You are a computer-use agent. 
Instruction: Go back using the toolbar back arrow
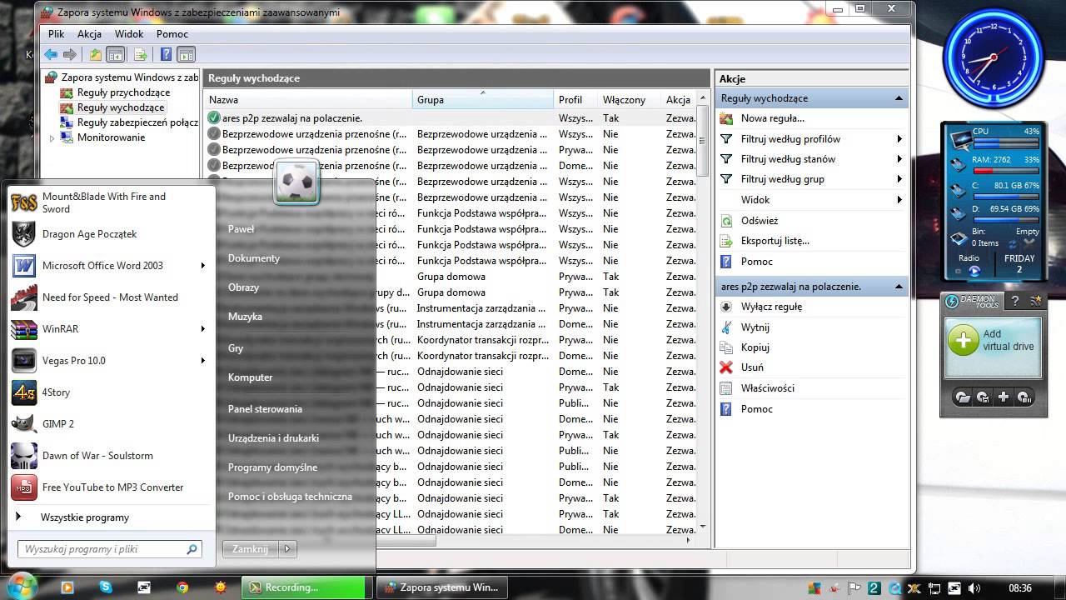[x=51, y=55]
